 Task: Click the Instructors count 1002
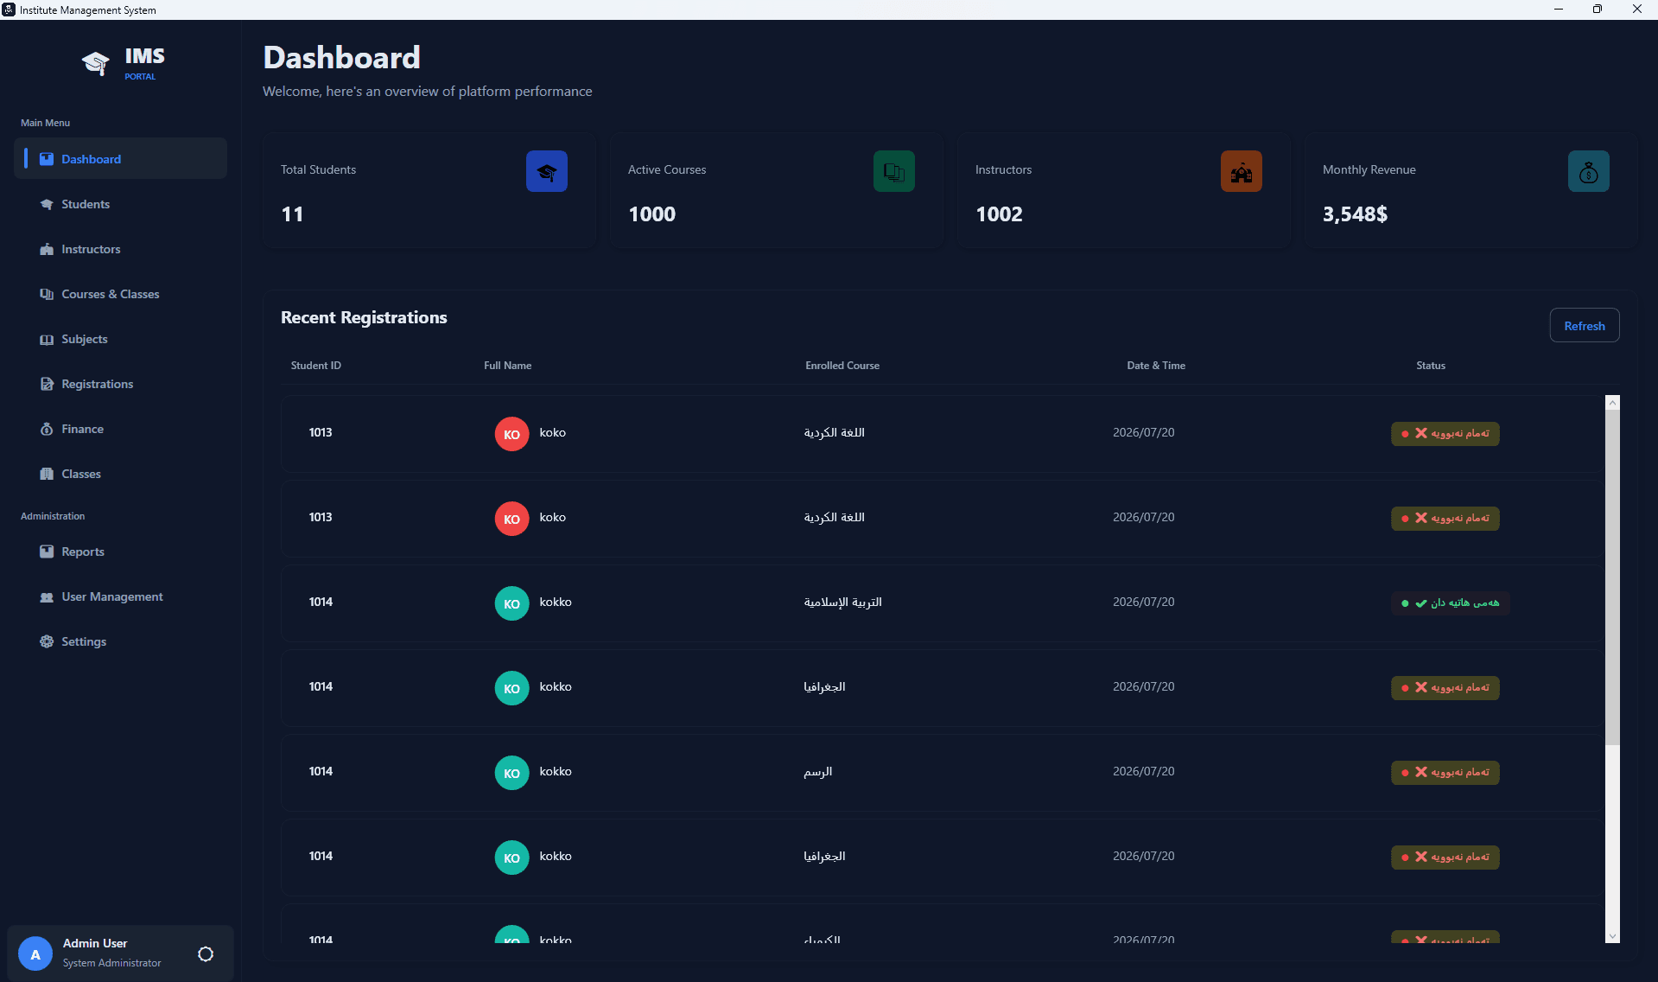(x=999, y=214)
